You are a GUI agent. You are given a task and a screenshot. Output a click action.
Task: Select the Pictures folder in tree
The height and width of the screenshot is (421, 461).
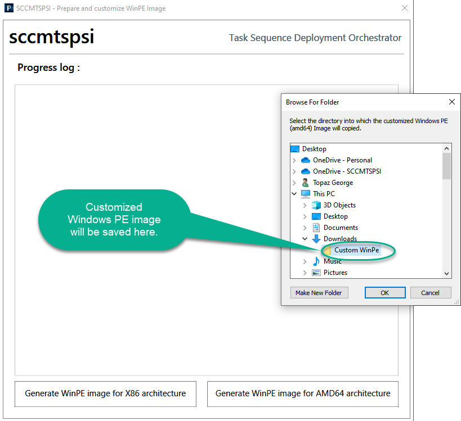click(335, 273)
